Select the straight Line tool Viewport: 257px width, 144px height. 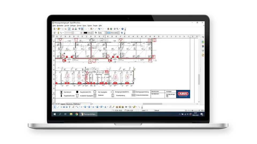pyautogui.click(x=58, y=107)
